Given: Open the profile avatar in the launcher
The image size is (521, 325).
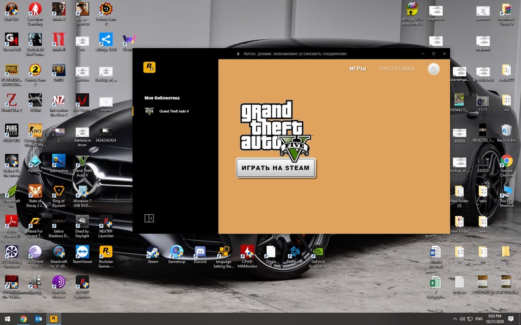Looking at the screenshot, I should pos(433,69).
